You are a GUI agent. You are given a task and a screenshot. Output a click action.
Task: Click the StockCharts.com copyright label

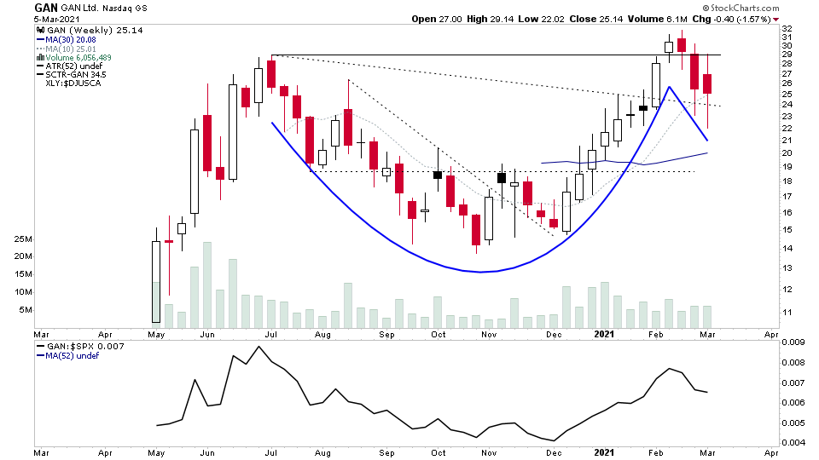click(x=741, y=8)
